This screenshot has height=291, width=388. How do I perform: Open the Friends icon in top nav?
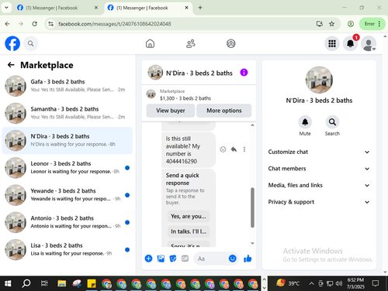pyautogui.click(x=191, y=43)
